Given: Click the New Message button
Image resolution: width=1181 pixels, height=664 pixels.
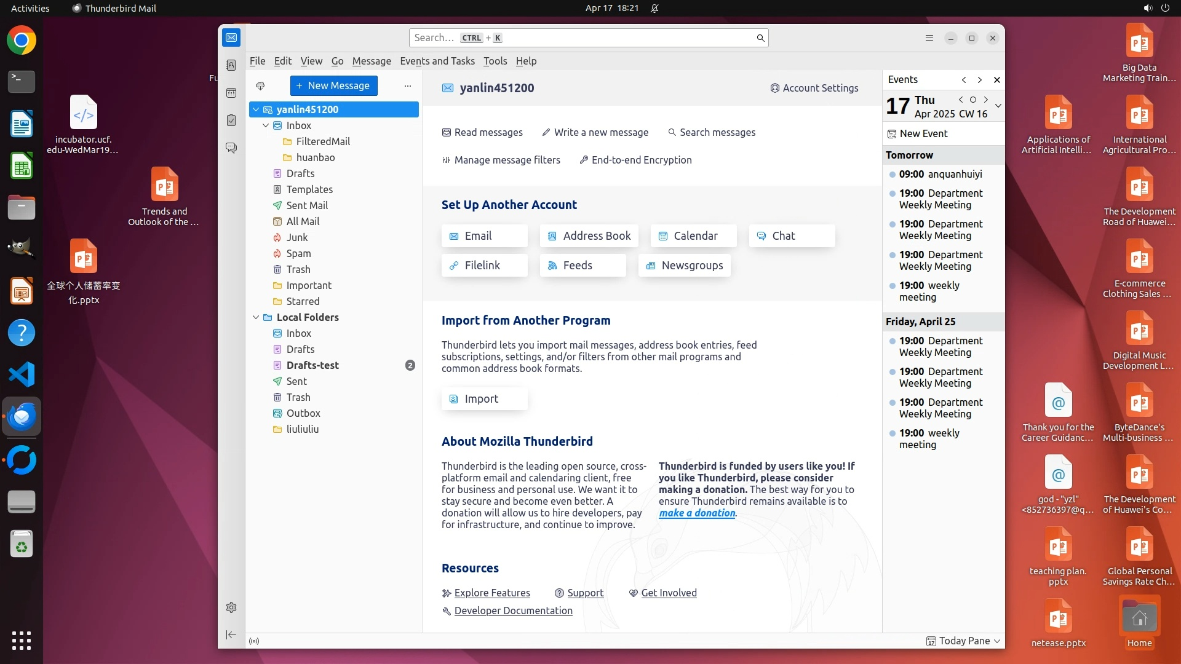Looking at the screenshot, I should pyautogui.click(x=333, y=86).
